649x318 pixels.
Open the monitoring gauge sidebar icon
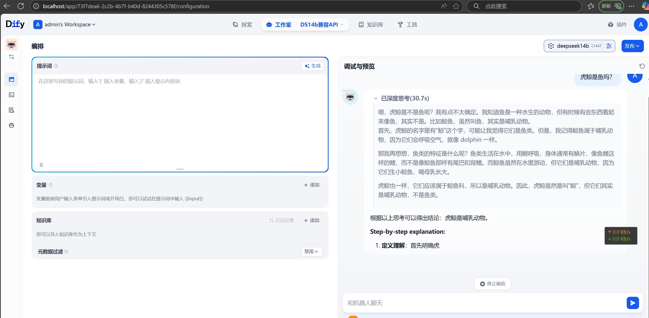tap(12, 125)
